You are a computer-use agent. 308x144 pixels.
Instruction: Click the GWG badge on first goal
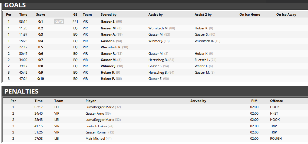(x=59, y=22)
